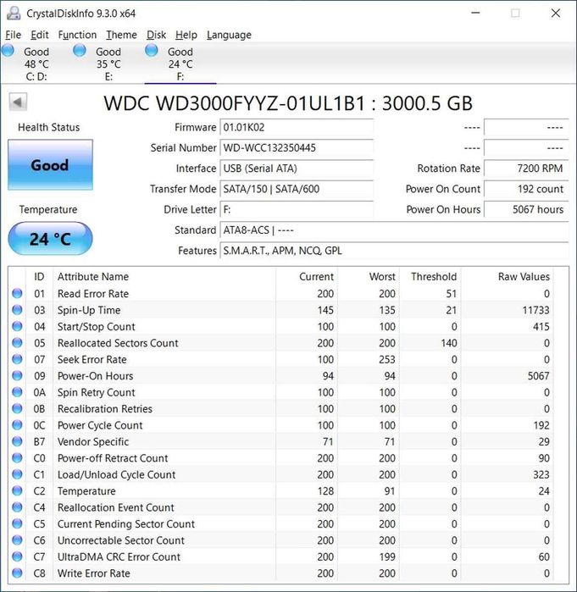Screen dimensions: 577x592
Task: Select the F: disk tab
Action: click(x=180, y=64)
